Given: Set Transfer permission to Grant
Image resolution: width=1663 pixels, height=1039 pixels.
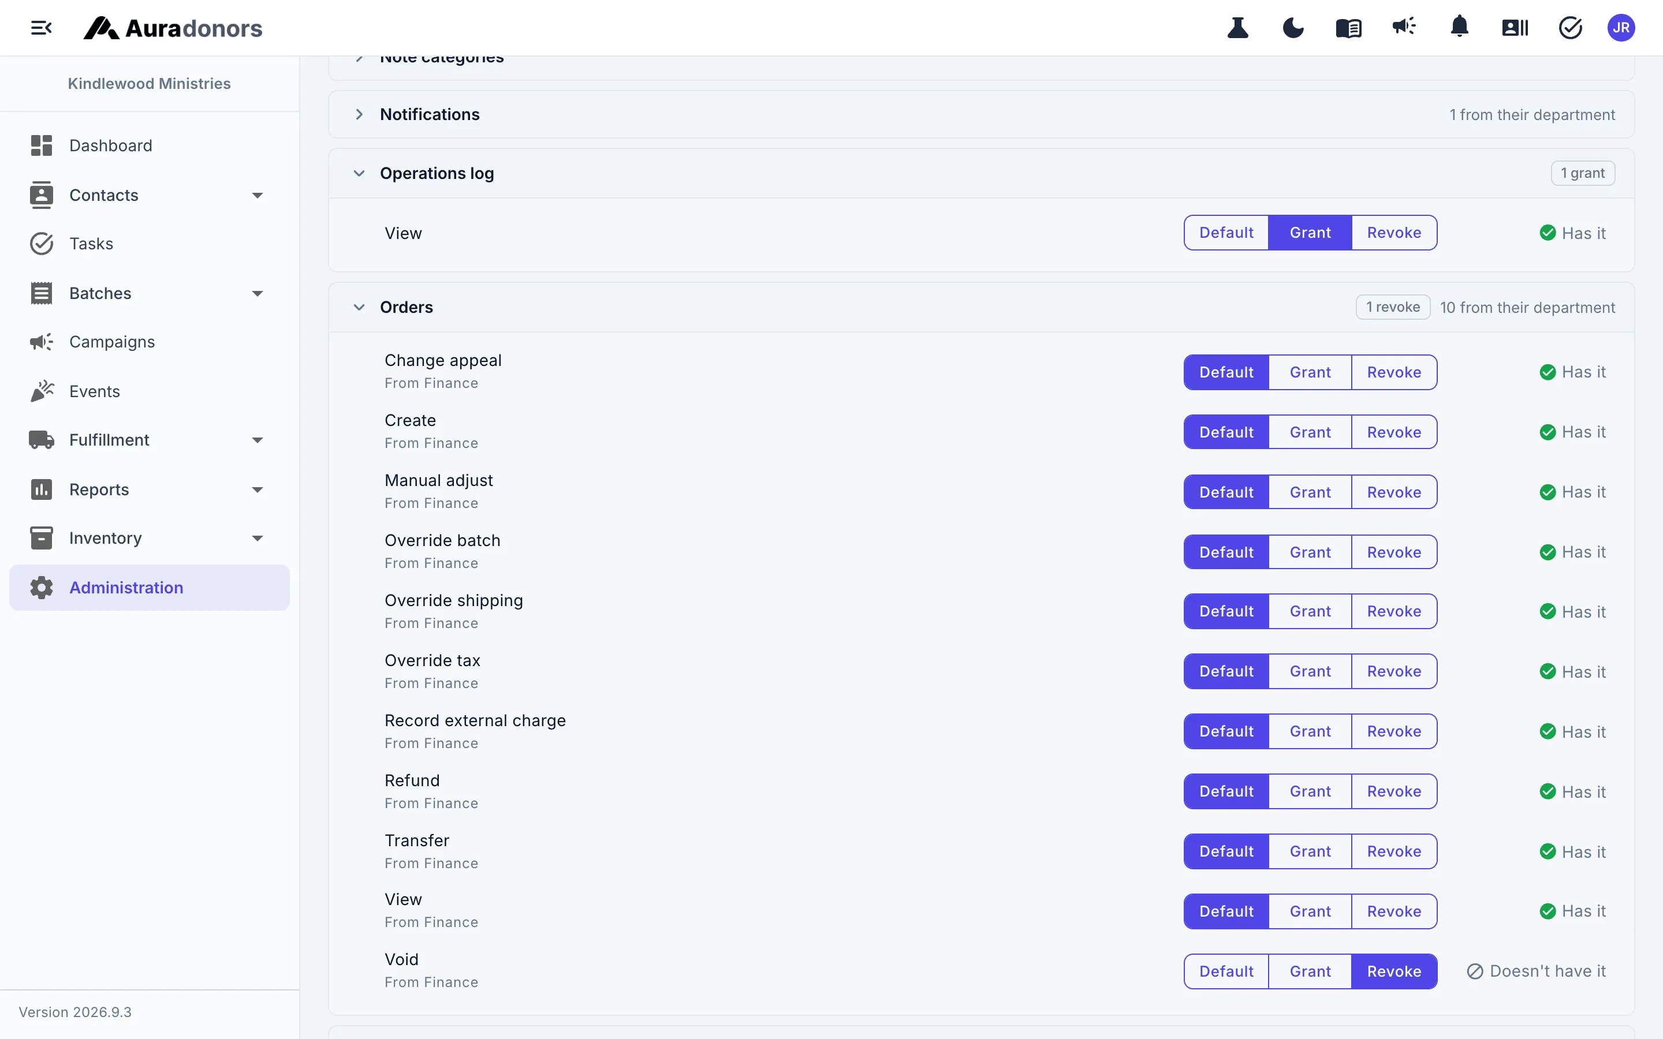Looking at the screenshot, I should click(x=1310, y=851).
